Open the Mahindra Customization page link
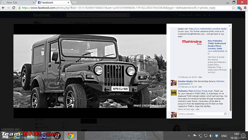Viewport: 248px width, 140px height. [x=201, y=82]
